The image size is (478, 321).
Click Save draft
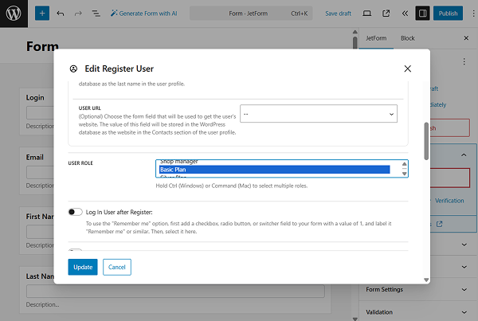(338, 14)
